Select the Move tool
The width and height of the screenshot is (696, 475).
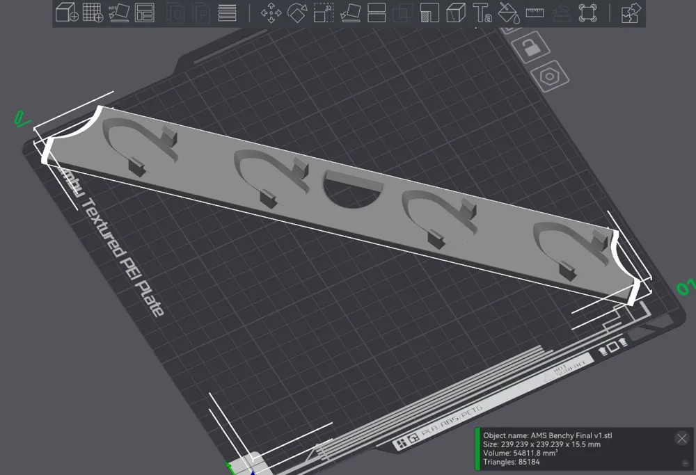point(271,13)
